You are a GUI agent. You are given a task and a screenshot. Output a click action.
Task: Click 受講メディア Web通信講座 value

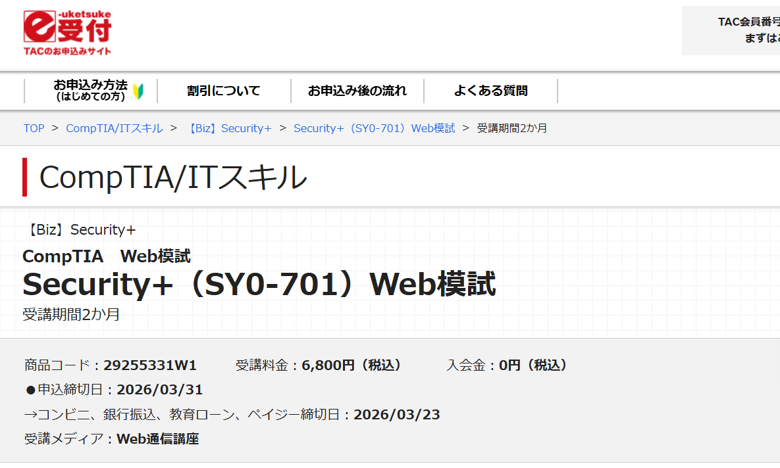pyautogui.click(x=158, y=439)
